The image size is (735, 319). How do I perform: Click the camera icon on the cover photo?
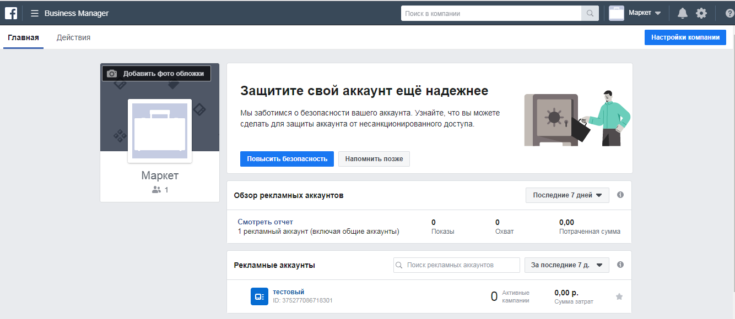coord(112,74)
